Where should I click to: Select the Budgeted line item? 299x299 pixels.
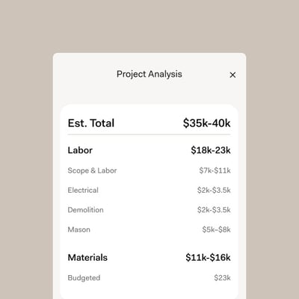84,278
